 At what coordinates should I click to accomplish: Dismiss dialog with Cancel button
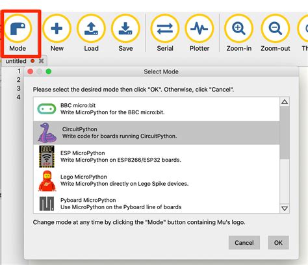click(x=244, y=243)
